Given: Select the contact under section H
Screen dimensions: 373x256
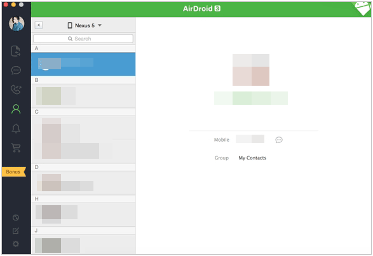Looking at the screenshot, I should 83,214.
